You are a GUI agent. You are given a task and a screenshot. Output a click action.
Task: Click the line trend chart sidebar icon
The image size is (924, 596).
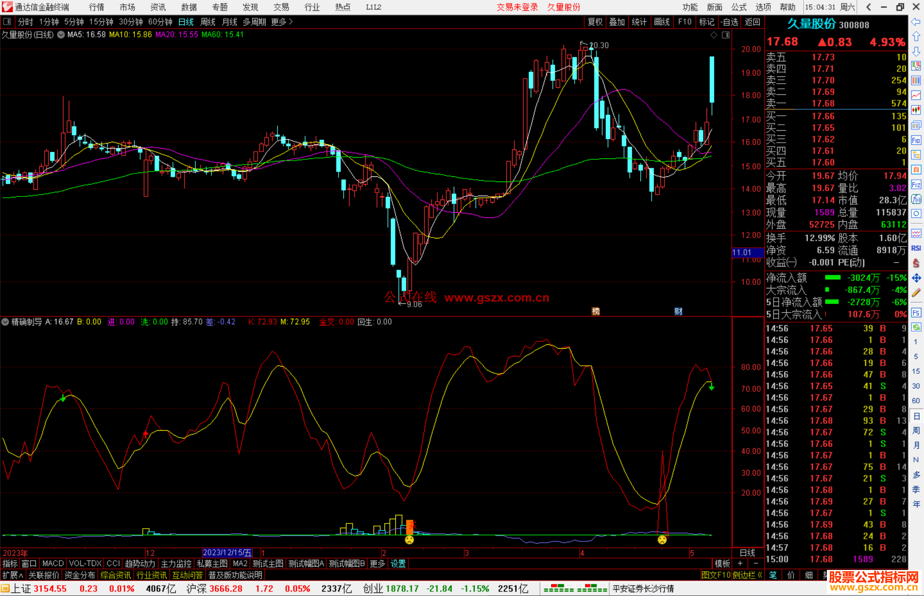(916, 95)
